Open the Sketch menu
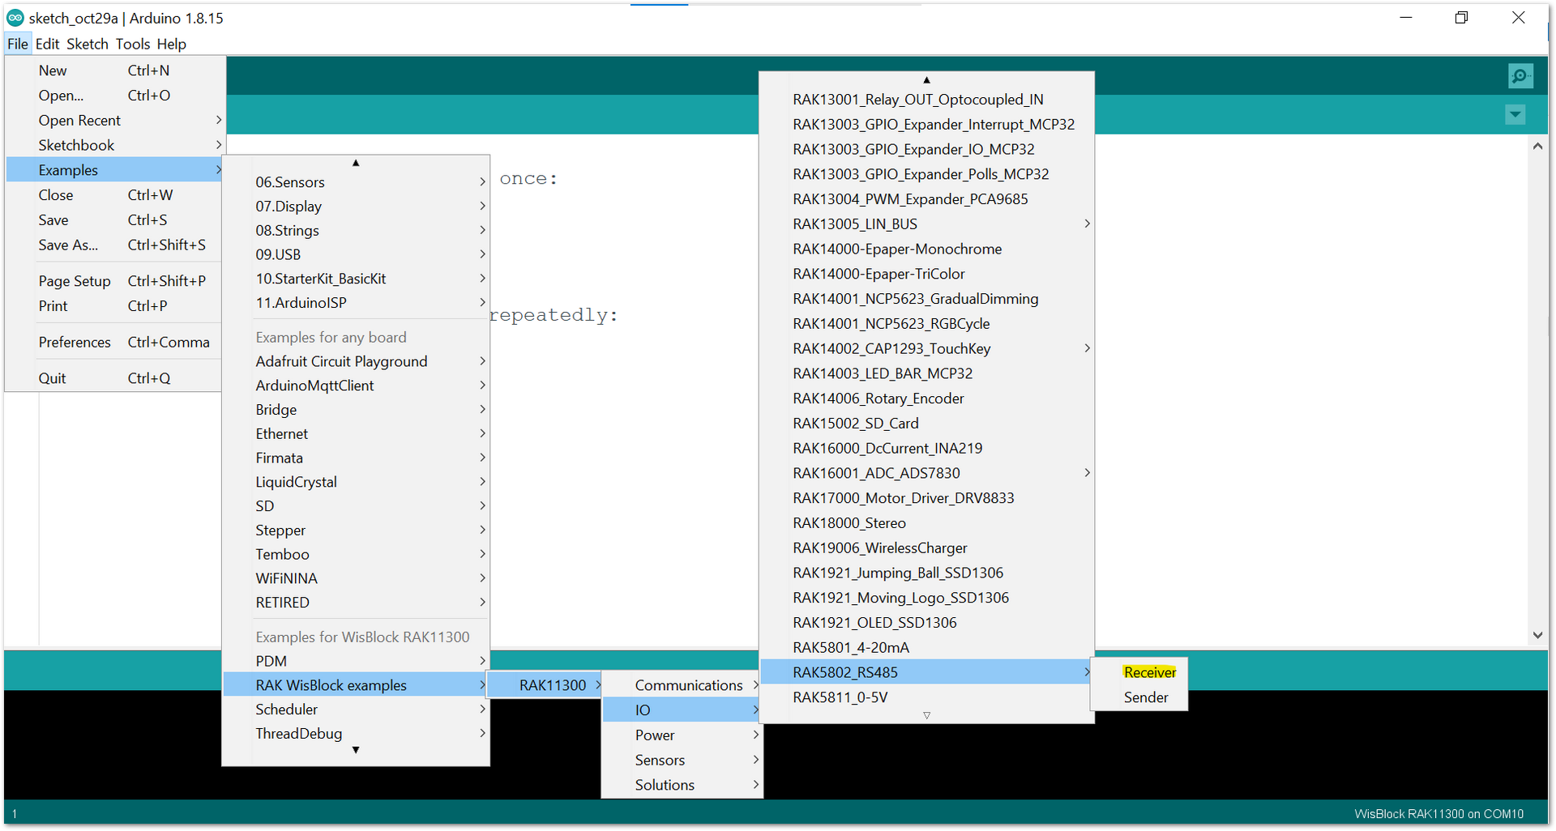 tap(87, 44)
